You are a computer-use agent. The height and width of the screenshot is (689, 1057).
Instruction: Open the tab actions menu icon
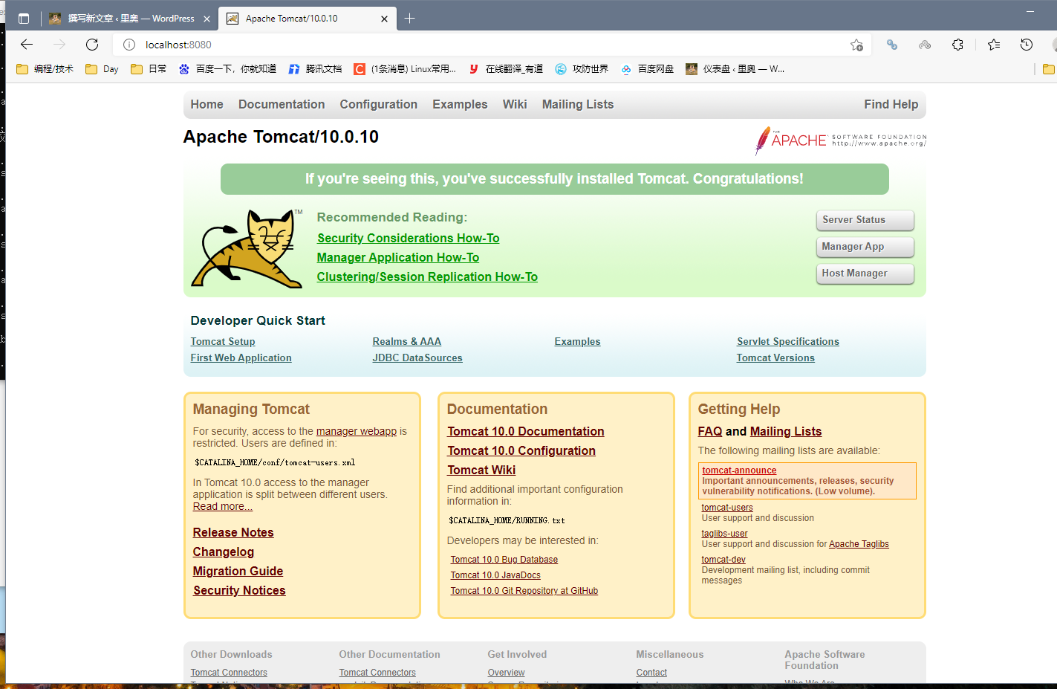coord(24,19)
